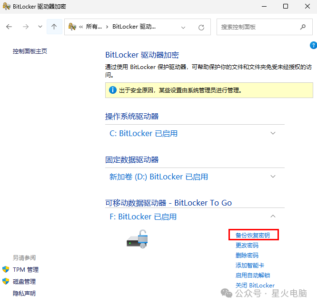Focus the 搜索控制面板 search box

click(x=265, y=27)
